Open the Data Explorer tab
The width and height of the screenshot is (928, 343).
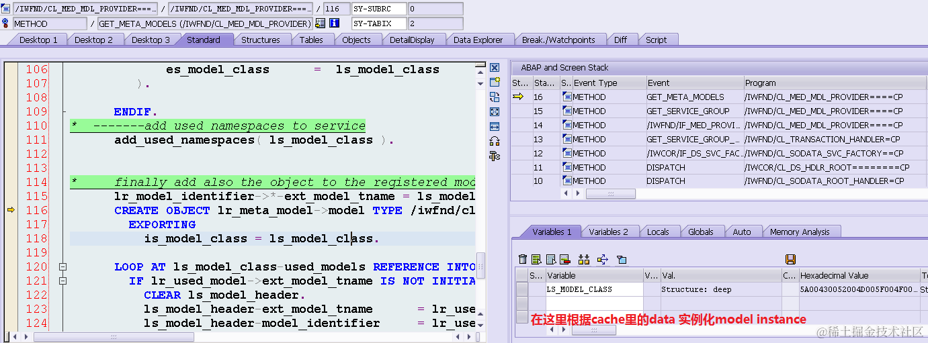click(478, 40)
